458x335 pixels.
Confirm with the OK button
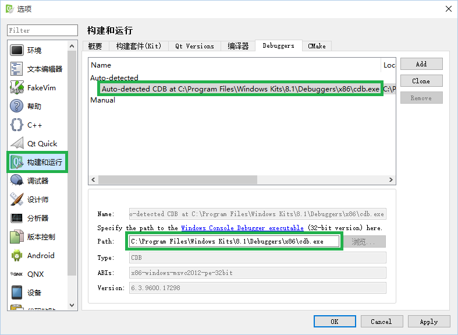pos(335,322)
